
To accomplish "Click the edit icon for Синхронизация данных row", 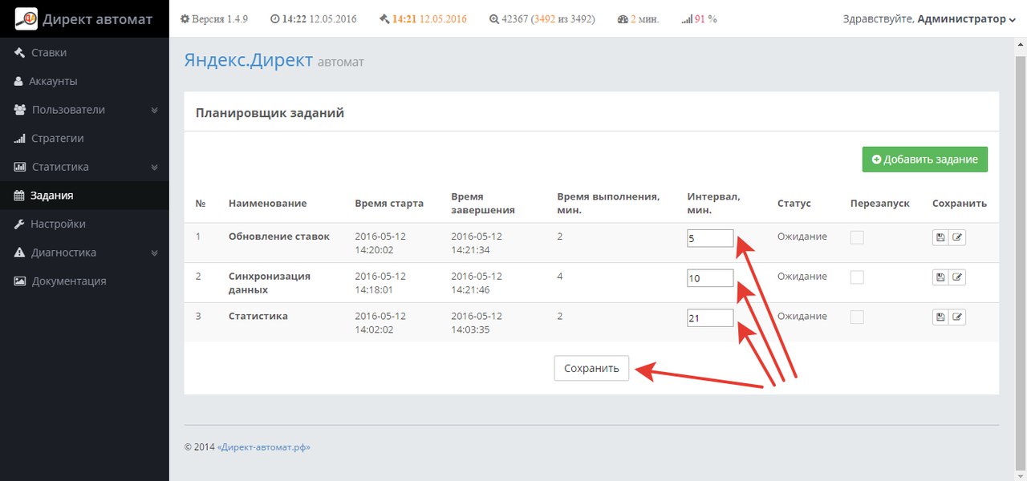I will [957, 277].
